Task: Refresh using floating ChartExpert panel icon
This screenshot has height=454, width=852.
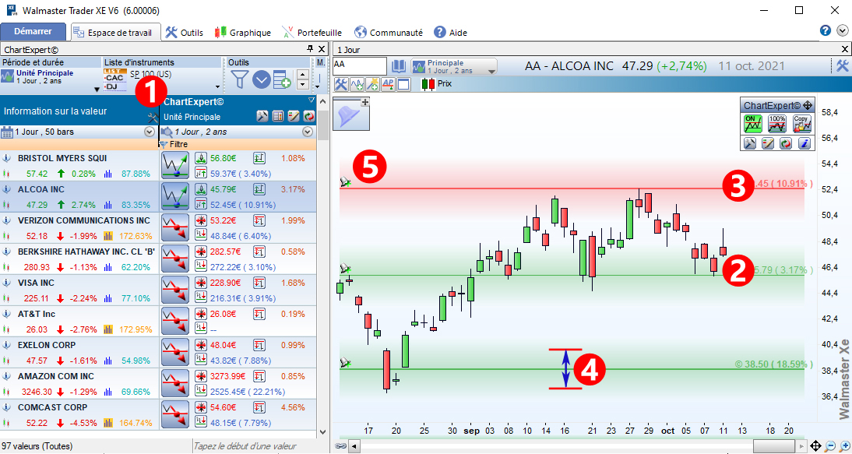Action: tap(786, 143)
